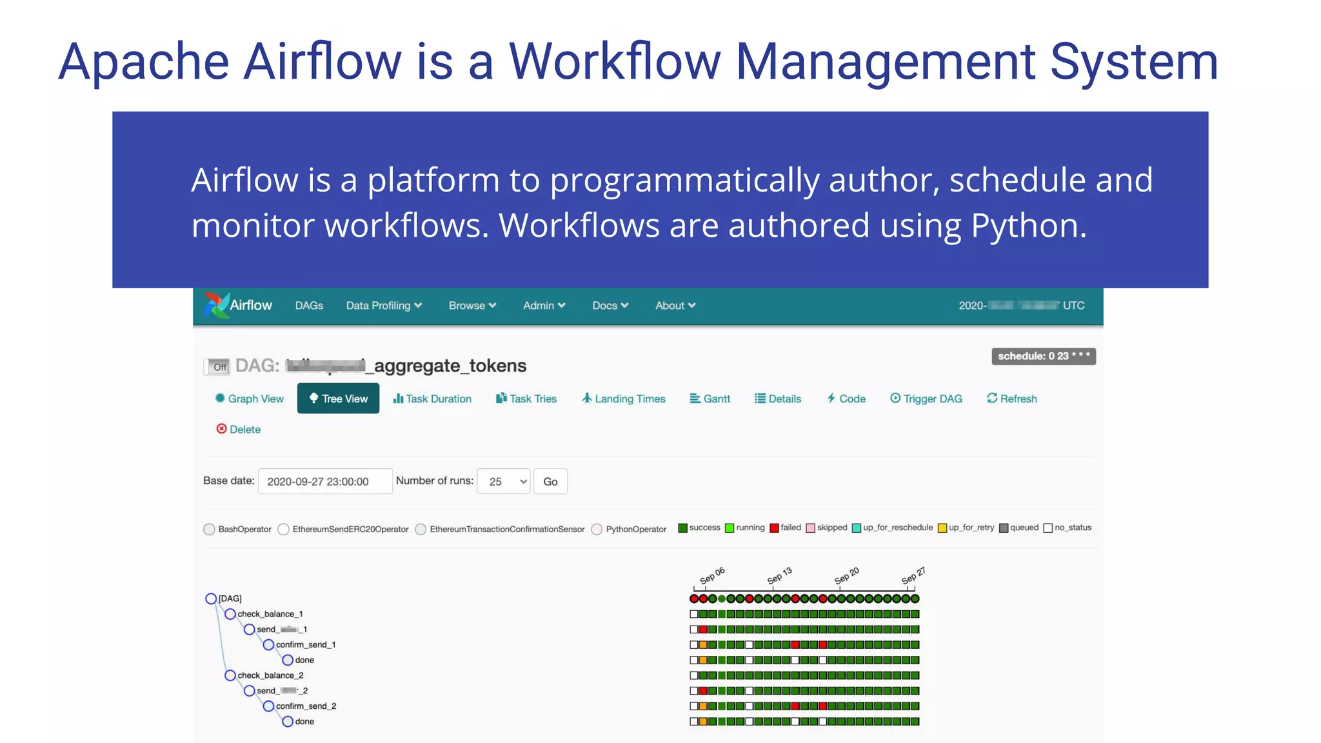1321x743 pixels.
Task: Click the BashOperator legend circle
Action: click(209, 530)
